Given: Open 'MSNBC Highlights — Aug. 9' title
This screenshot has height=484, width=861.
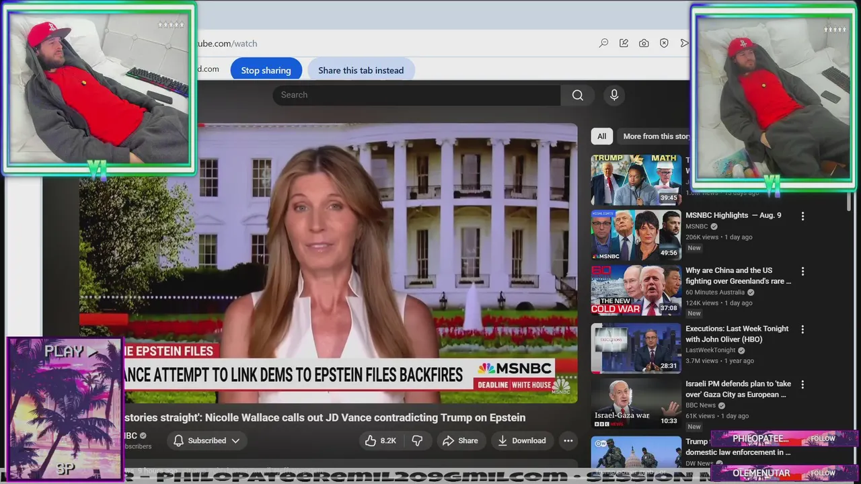Looking at the screenshot, I should tap(733, 215).
